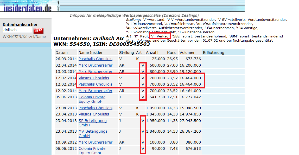Open the MV Beteiligungs GmbH link

tap(93, 134)
